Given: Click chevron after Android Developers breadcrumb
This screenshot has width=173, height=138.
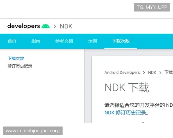Looking at the screenshot, I should (x=144, y=73).
